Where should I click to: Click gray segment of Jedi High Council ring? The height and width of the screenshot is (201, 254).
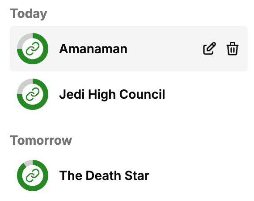point(23,85)
